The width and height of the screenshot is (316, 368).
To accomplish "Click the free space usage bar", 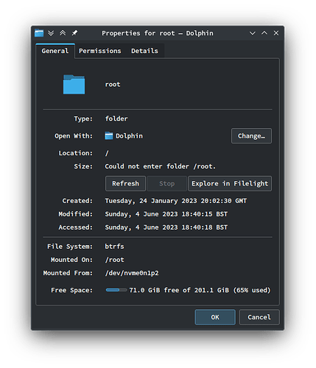I will 116,290.
